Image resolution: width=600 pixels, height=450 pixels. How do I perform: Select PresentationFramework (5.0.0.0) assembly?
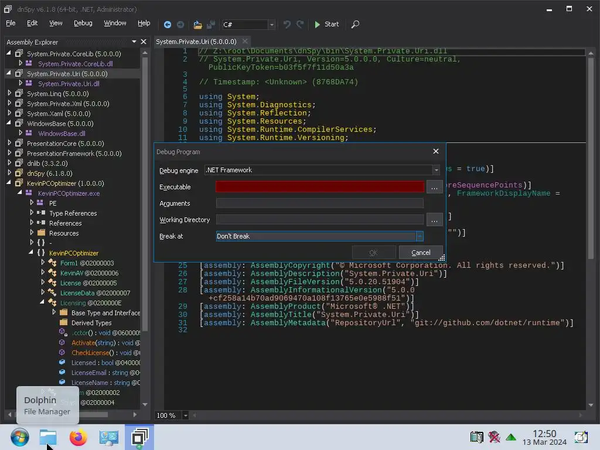(x=74, y=153)
